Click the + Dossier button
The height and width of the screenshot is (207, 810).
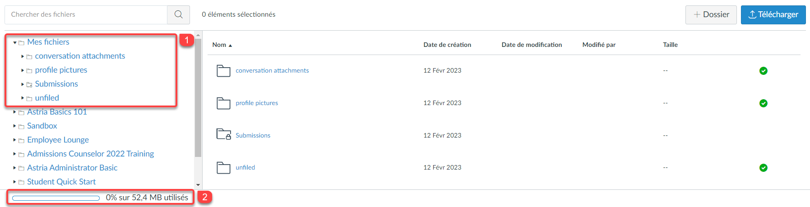pos(711,14)
